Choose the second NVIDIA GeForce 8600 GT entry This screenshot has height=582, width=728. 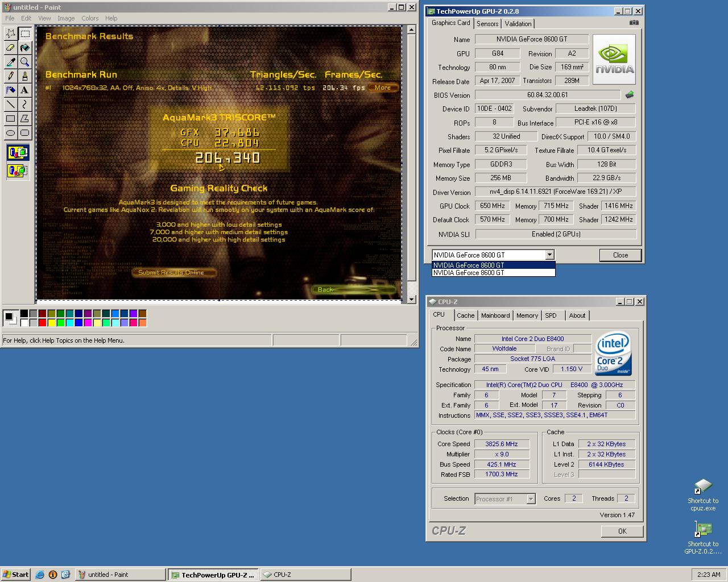493,273
